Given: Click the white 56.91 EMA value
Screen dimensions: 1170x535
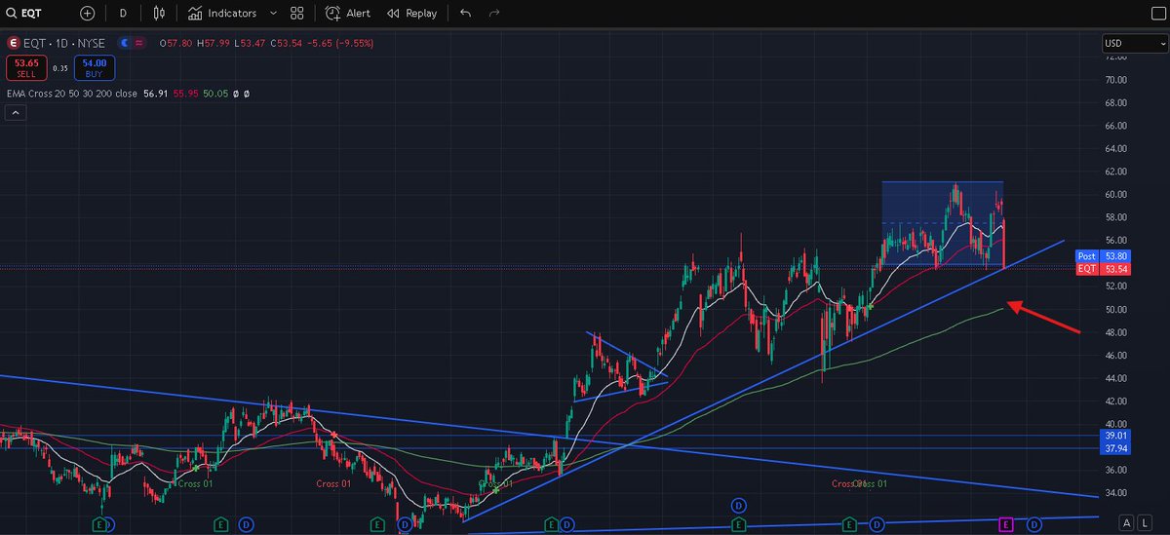Looking at the screenshot, I should point(156,94).
